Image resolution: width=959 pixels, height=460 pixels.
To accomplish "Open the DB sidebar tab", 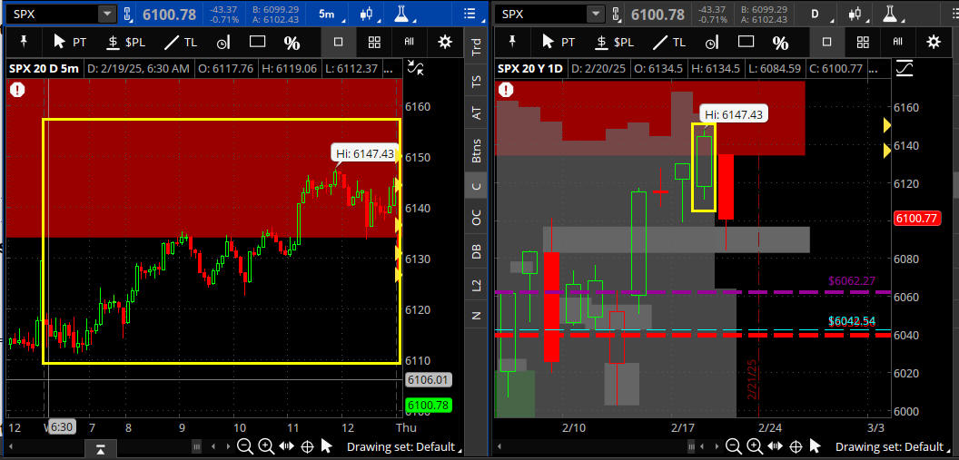I will tap(476, 251).
